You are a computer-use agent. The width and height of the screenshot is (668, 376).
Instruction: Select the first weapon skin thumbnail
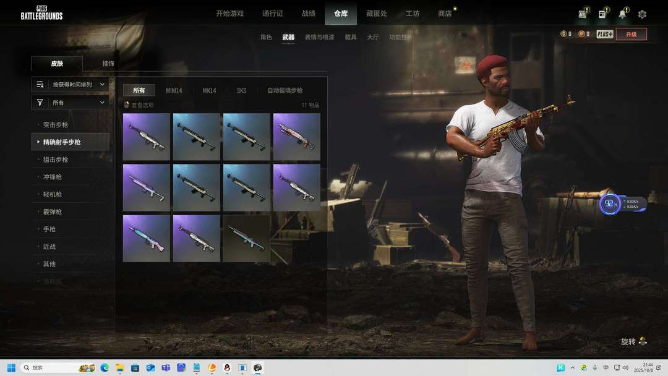tap(147, 137)
